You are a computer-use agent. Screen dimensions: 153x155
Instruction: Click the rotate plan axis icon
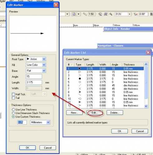pos(136,14)
